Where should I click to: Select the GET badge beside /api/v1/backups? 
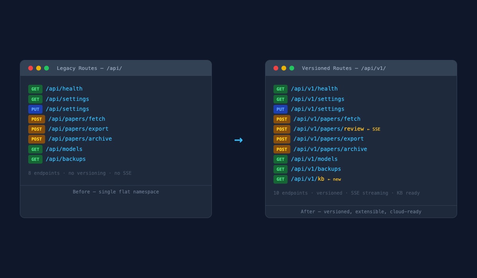(280, 169)
